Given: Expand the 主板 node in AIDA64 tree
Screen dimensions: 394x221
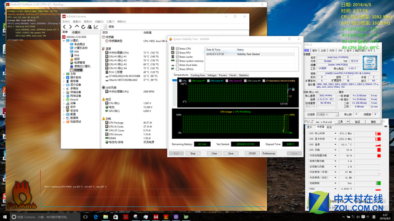Looking at the screenshot, I should (x=64, y=74).
